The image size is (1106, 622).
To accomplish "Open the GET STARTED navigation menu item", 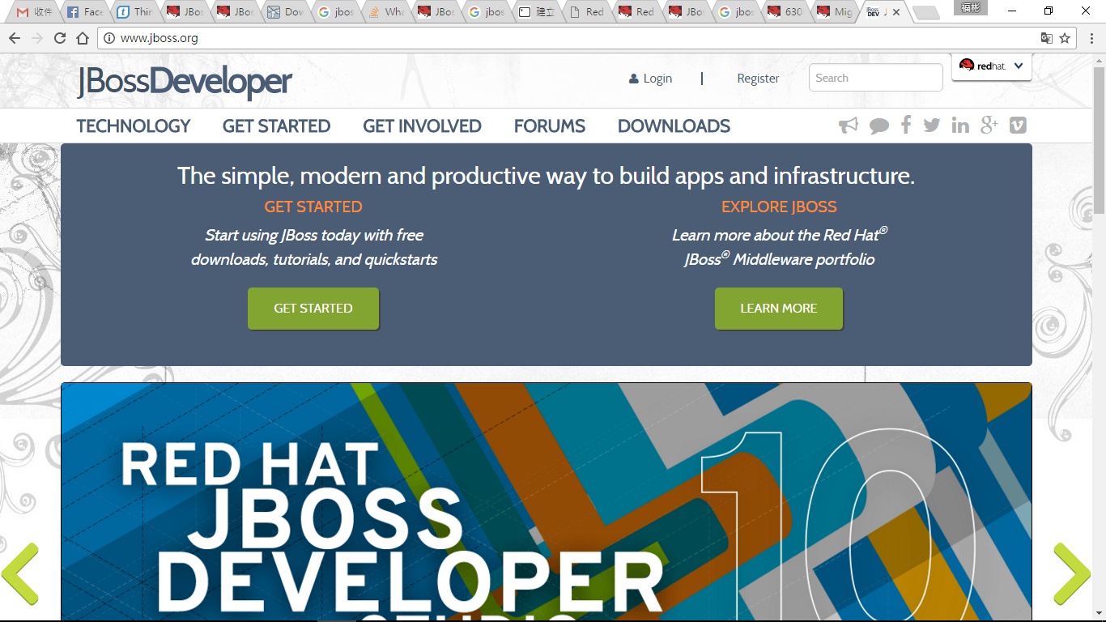I will click(276, 126).
